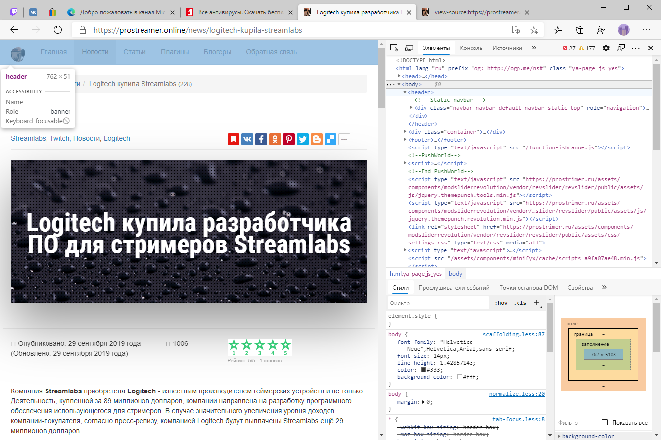Open the DevTools customize menu
The image size is (661, 440).
click(x=636, y=48)
